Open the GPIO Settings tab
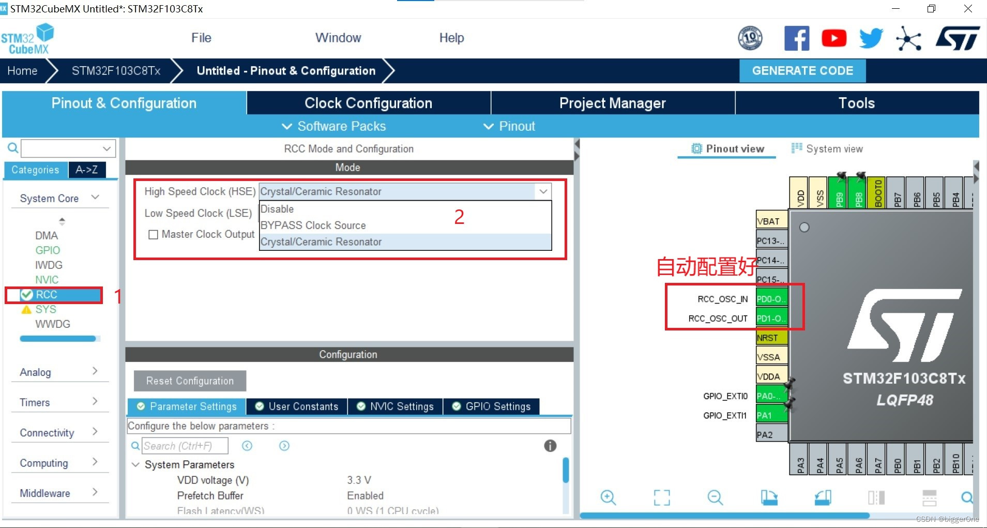This screenshot has width=987, height=528. click(x=491, y=406)
